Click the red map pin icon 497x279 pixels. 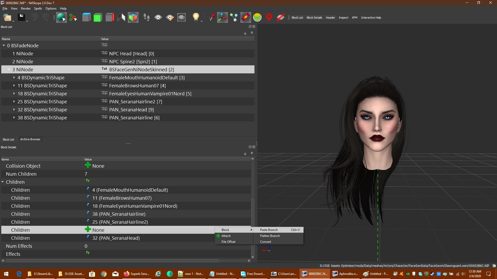269,17
